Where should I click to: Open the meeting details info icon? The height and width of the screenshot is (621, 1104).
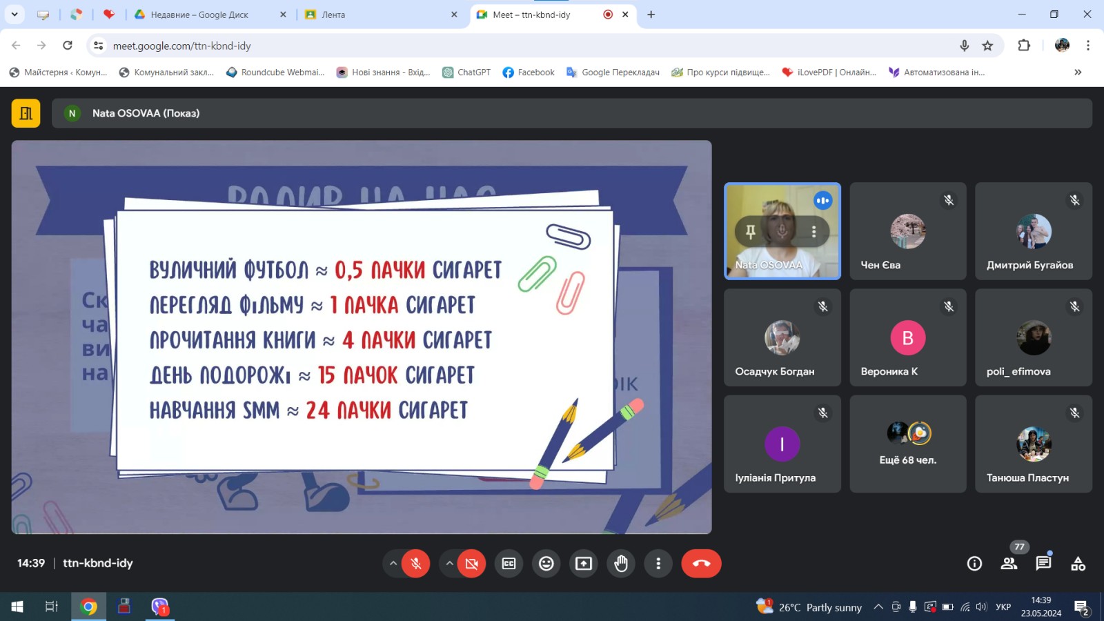(974, 564)
